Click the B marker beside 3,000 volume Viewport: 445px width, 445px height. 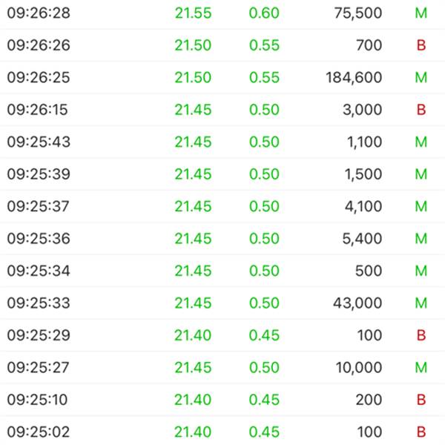pos(421,110)
